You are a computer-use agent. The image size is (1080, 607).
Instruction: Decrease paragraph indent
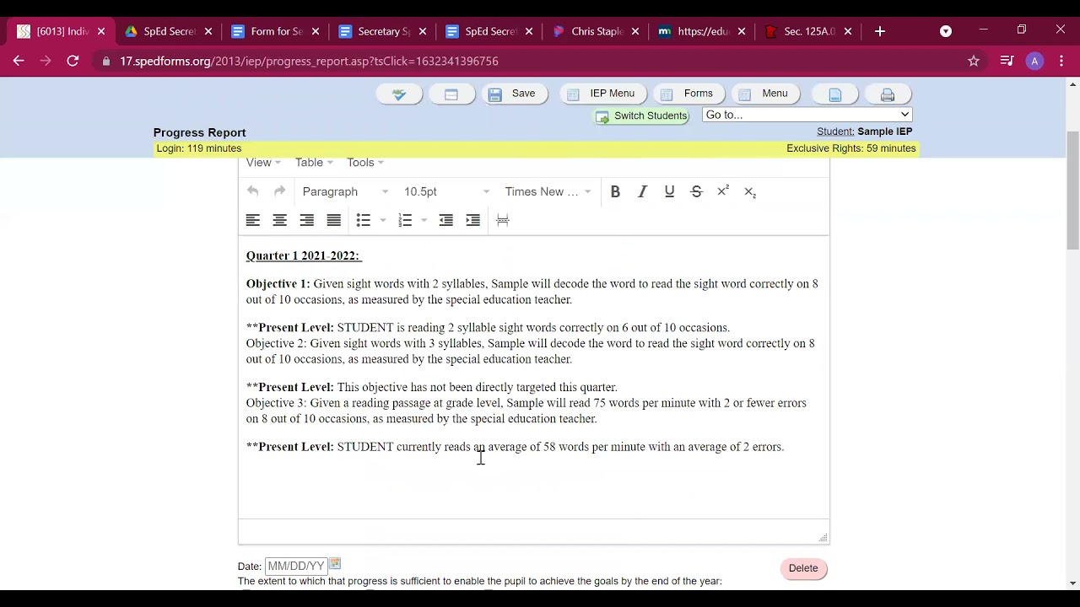(x=446, y=220)
